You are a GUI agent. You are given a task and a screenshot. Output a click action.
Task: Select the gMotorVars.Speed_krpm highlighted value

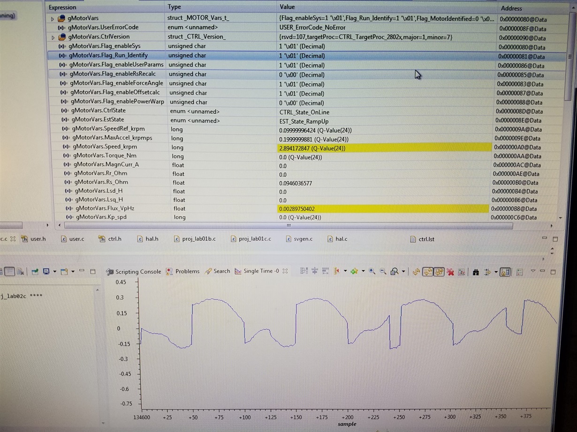point(384,148)
